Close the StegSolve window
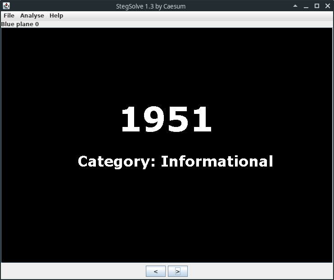This screenshot has height=280, width=334. [327, 6]
